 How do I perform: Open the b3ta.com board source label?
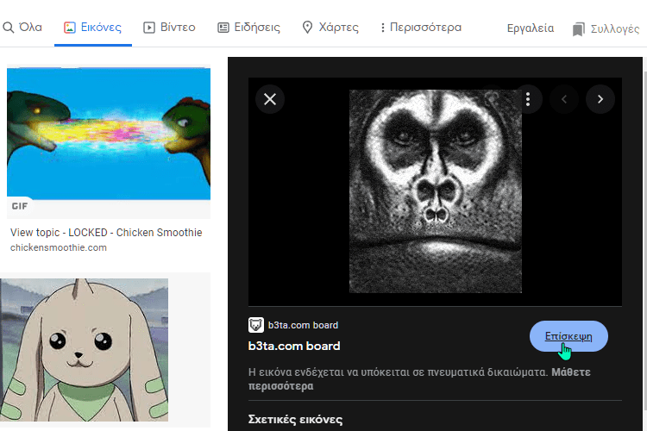coord(303,325)
